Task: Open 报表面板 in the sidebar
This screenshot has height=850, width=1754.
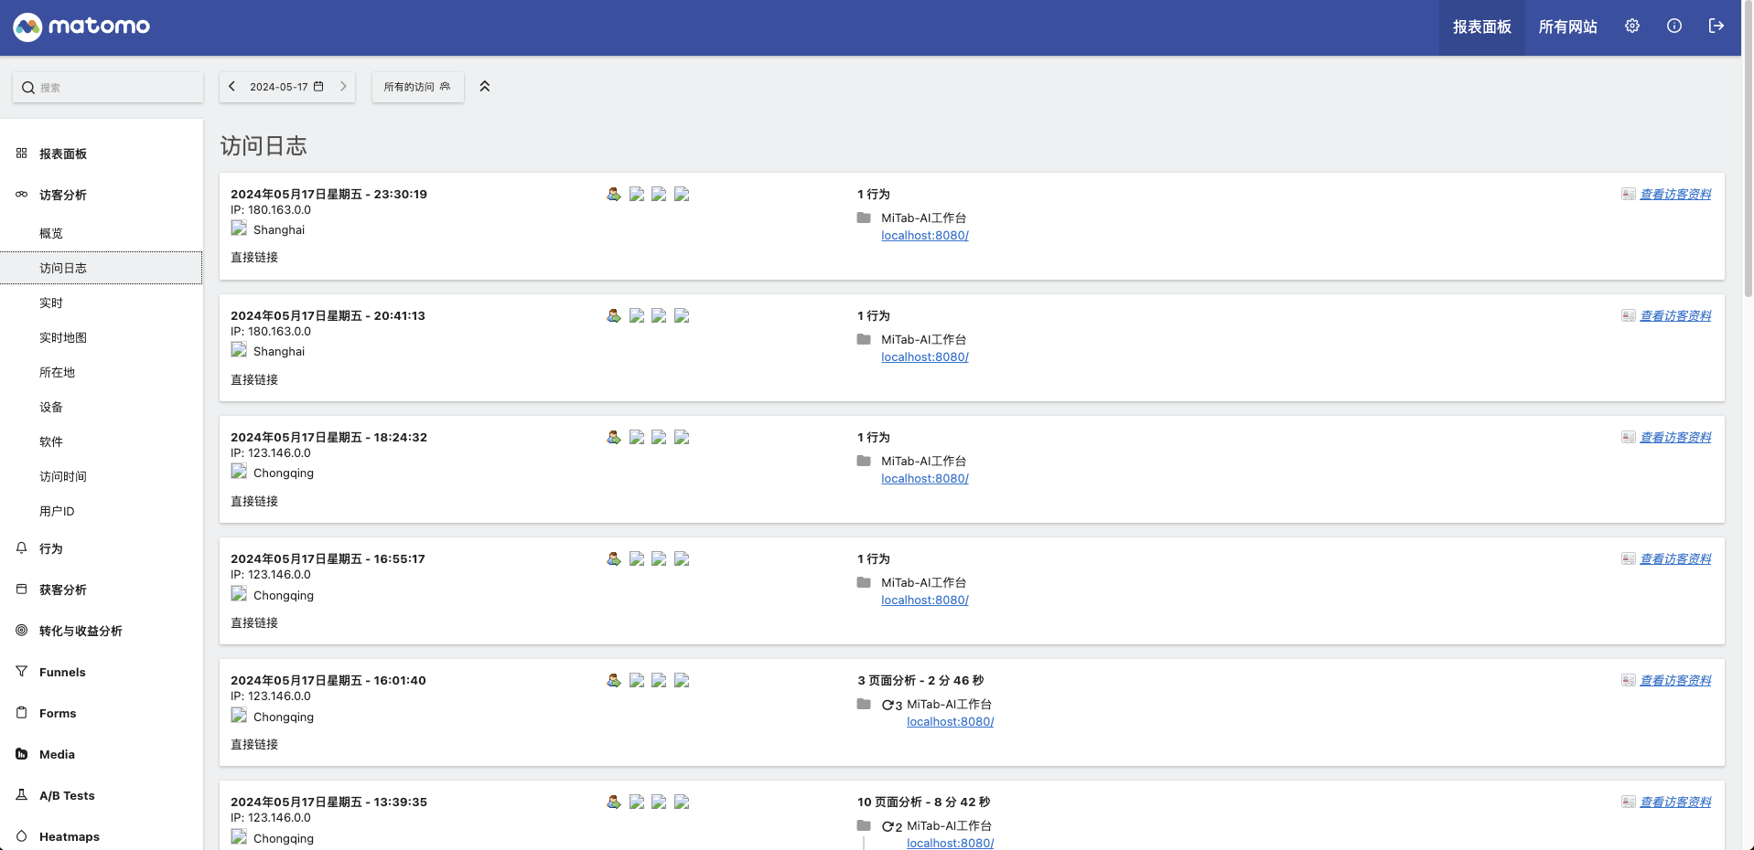Action: tap(63, 154)
